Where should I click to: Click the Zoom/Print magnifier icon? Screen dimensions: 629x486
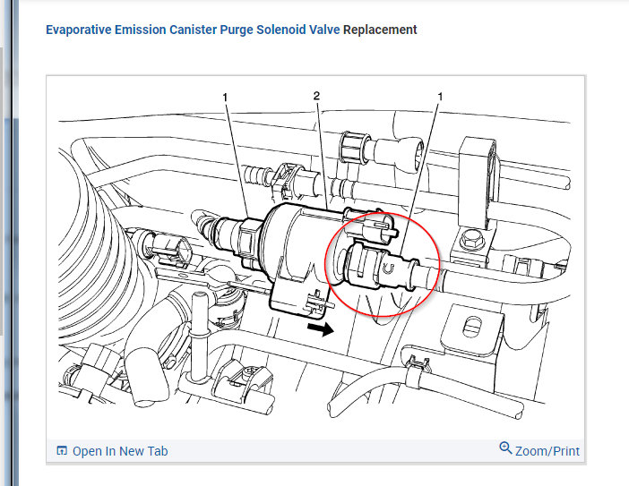505,448
